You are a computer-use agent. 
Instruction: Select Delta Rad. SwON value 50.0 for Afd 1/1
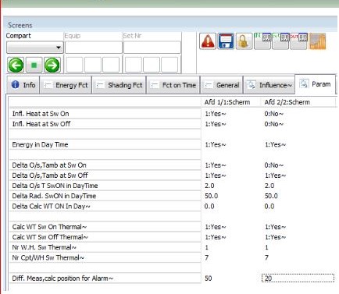pyautogui.click(x=212, y=196)
